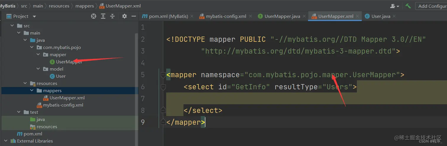Select the java folder under test
Screen dimensions: 447x146
[37, 119]
